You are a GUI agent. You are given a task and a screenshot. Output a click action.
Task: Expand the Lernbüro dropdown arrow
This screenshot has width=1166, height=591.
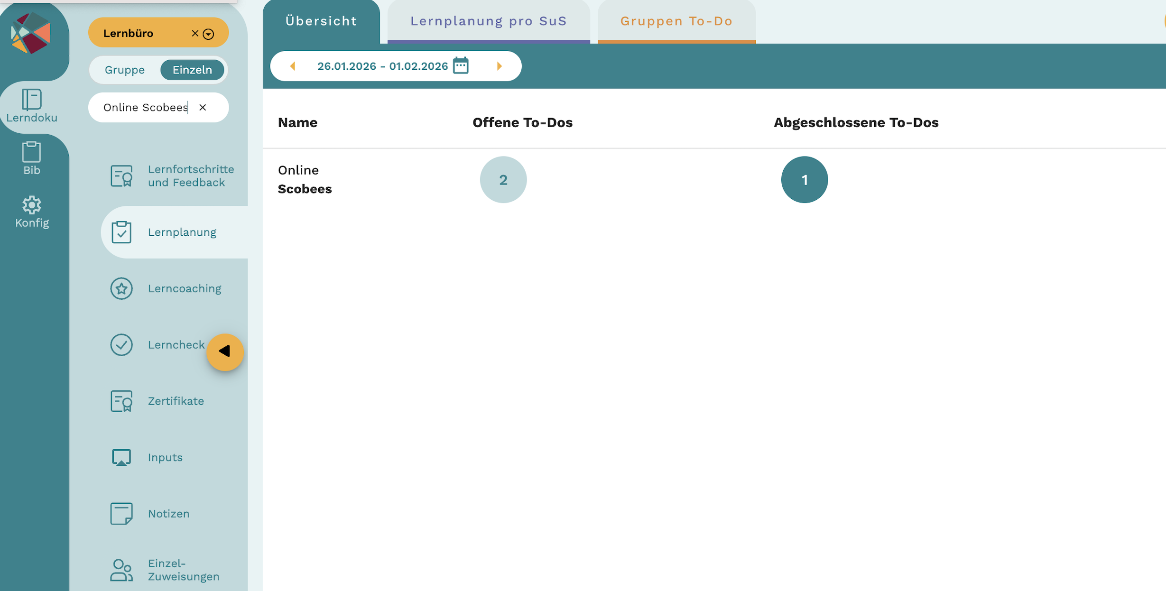[x=208, y=34]
